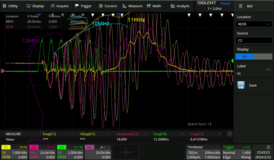Open the Timebase settings box
Image resolution: width=274 pixels, height=160 pixels.
coord(203,152)
